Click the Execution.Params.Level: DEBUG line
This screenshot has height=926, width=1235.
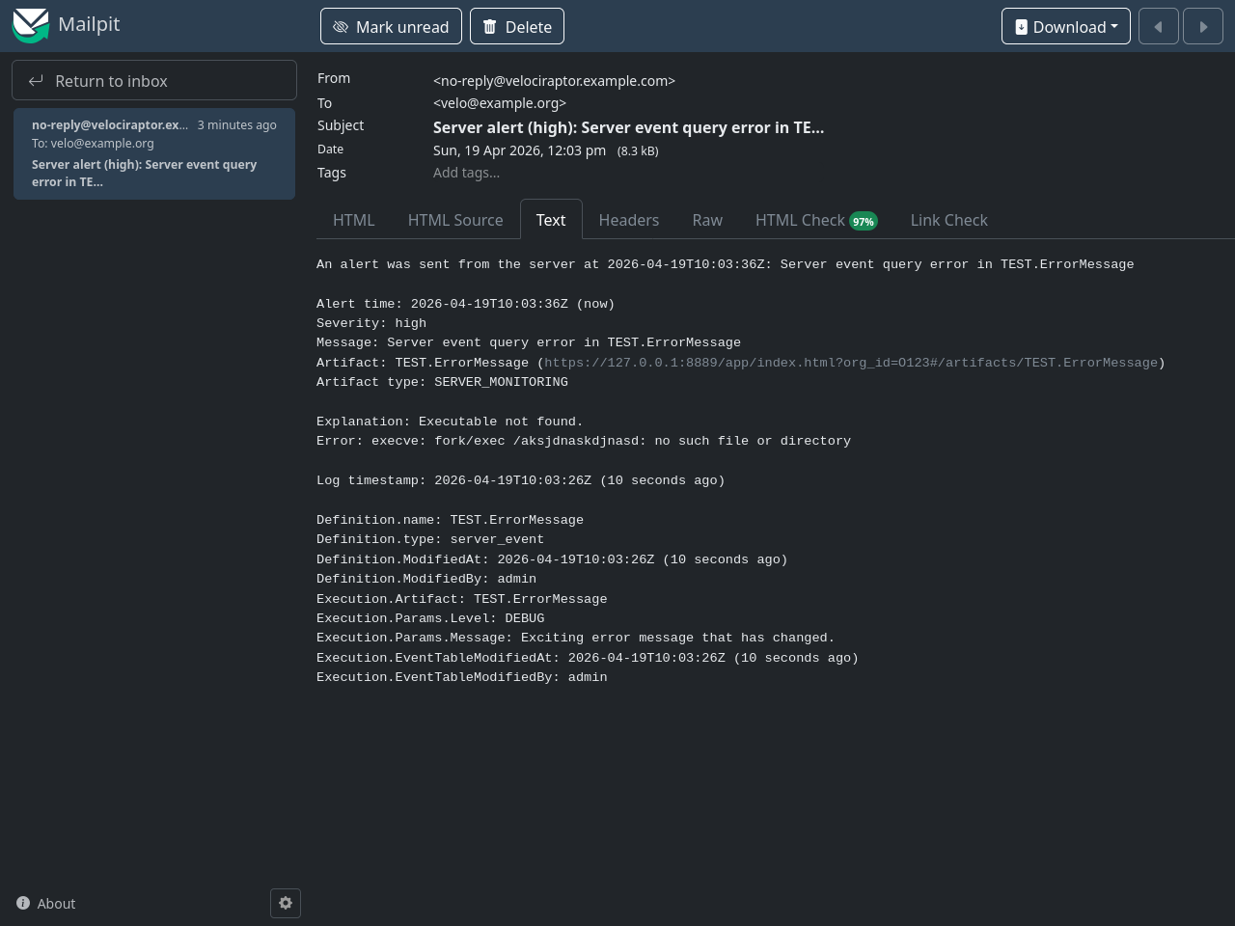pyautogui.click(x=430, y=618)
